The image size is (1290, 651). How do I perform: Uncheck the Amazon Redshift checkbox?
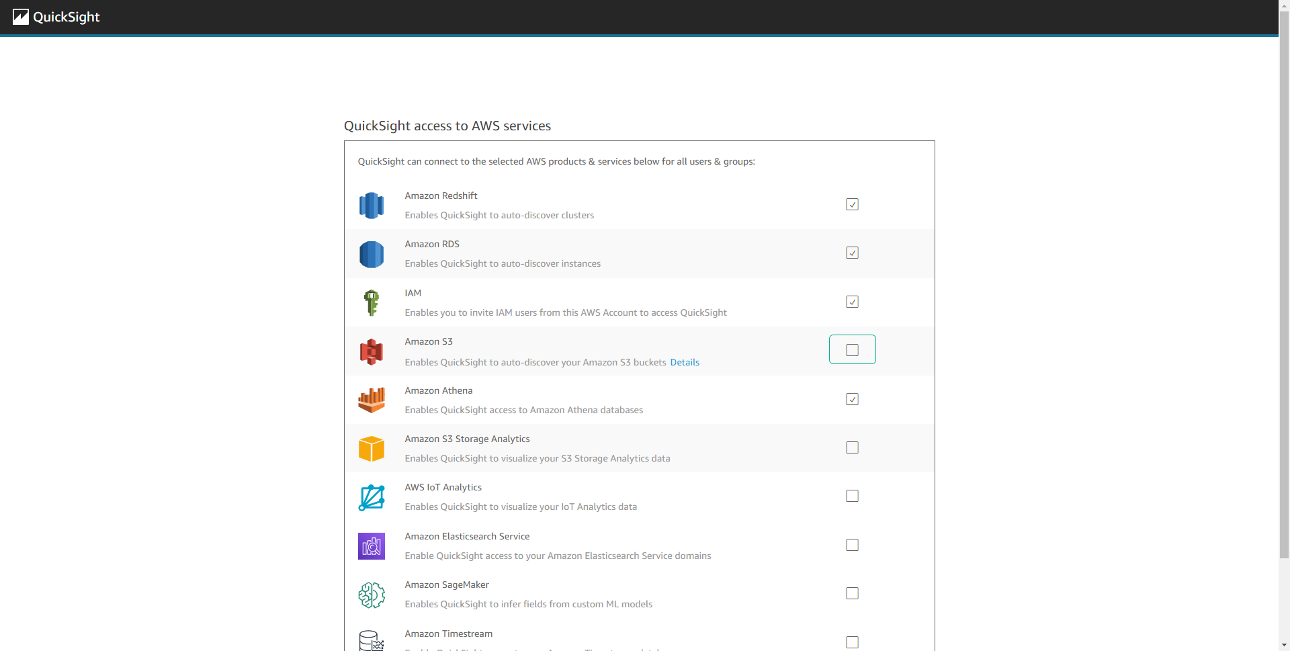852,204
